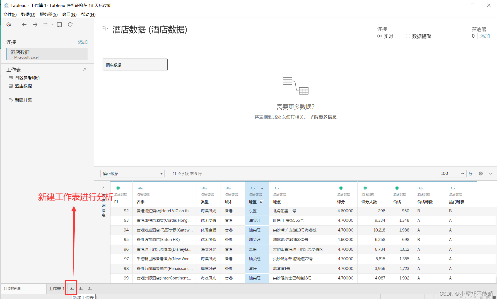
Task: Change data type of 热门等级 column
Action: (453, 188)
